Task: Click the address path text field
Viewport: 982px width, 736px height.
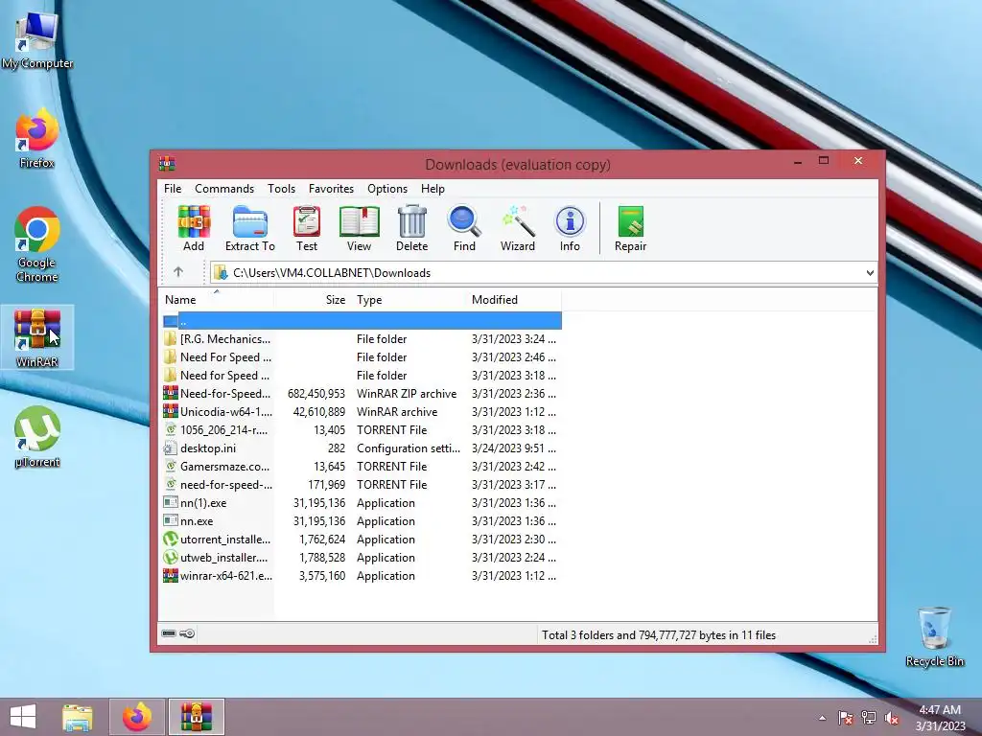Action: click(543, 273)
